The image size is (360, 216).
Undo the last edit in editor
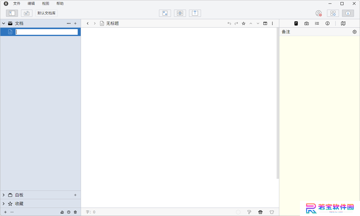(229, 23)
